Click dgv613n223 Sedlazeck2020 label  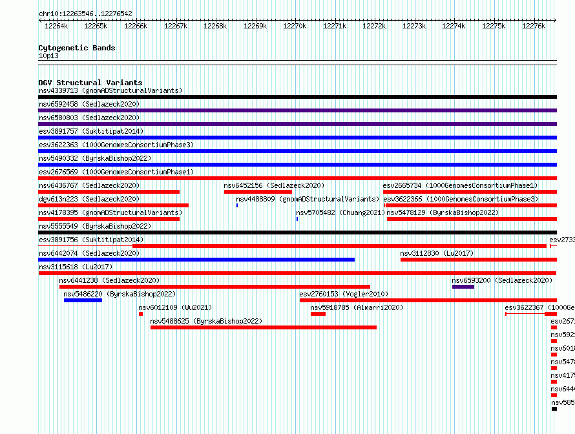(x=89, y=199)
